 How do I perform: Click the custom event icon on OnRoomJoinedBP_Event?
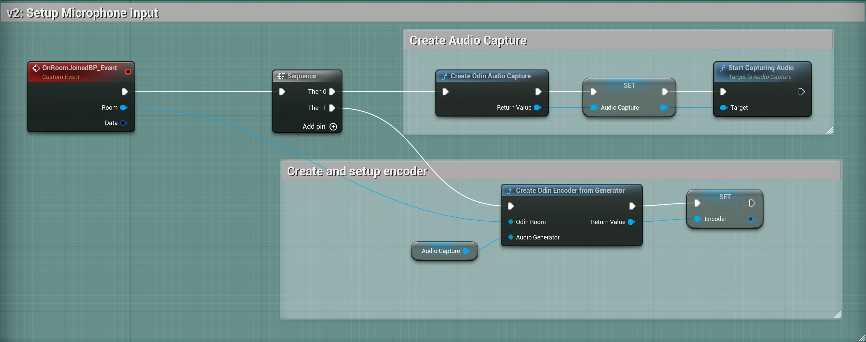36,68
